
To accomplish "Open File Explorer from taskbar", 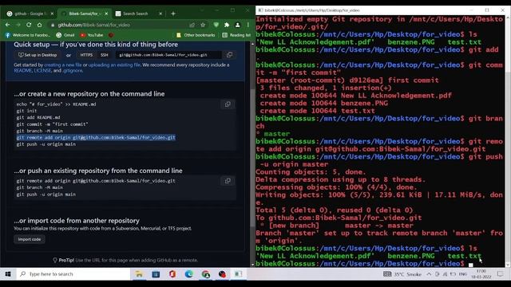I will [x=139, y=274].
